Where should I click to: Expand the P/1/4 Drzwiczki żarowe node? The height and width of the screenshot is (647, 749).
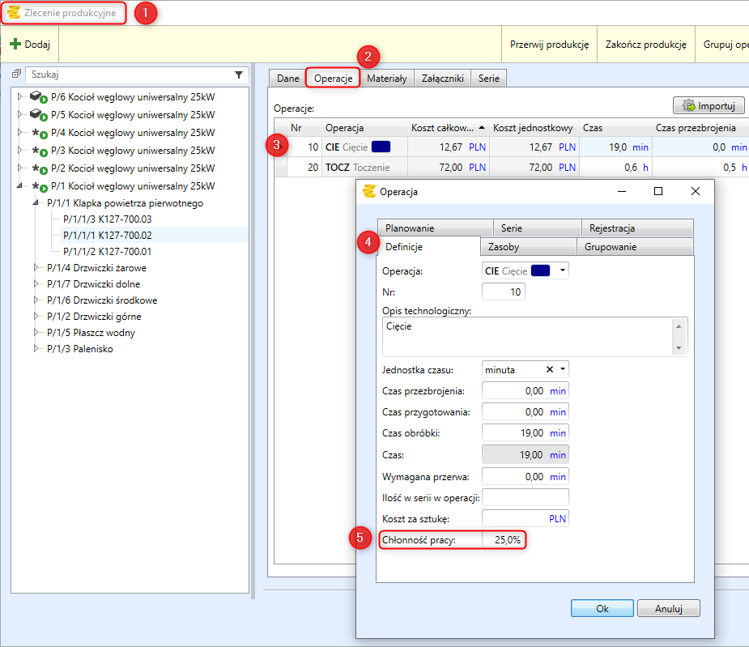[36, 268]
